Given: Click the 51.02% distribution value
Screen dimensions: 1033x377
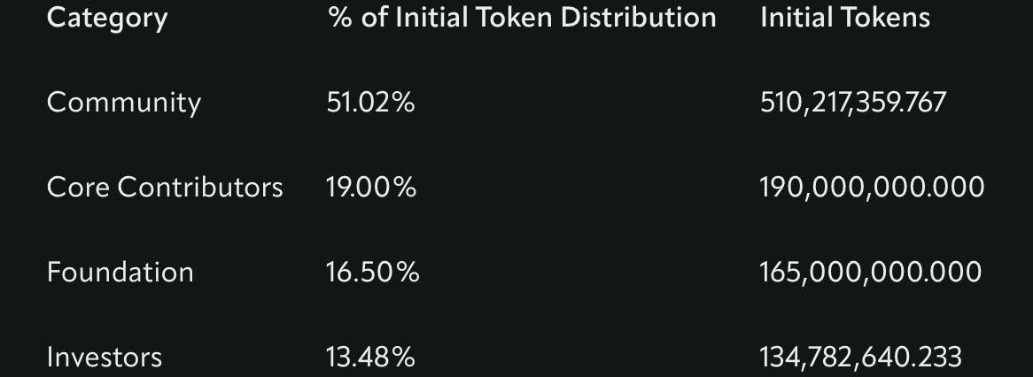Looking at the screenshot, I should pos(370,103).
